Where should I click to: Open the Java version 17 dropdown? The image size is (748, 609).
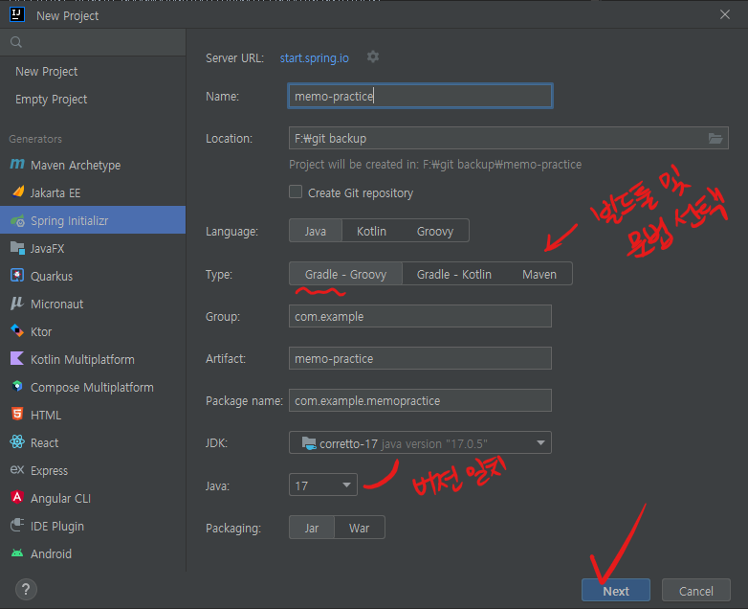323,485
